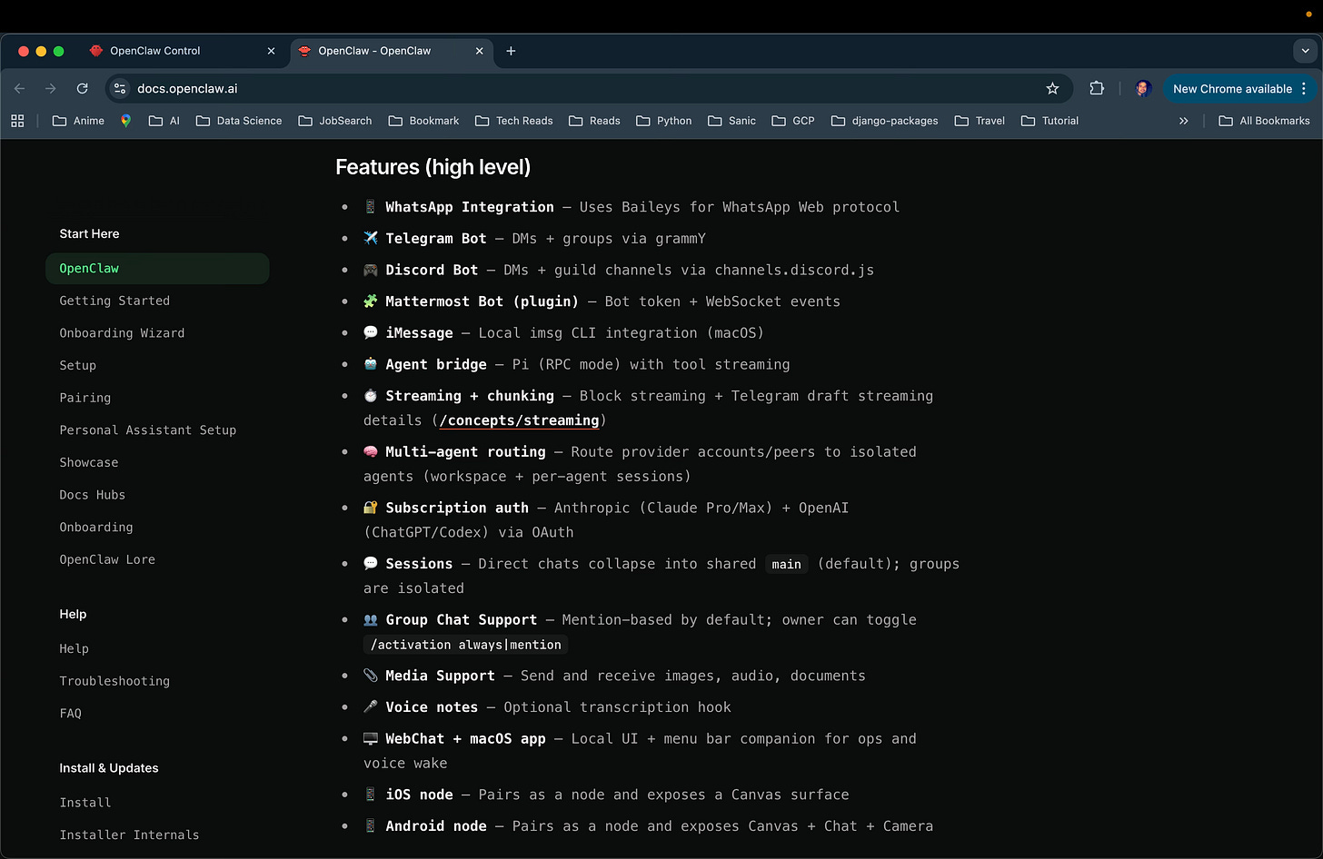1323x859 pixels.
Task: Open Troubleshooting in sidebar
Action: coord(114,681)
